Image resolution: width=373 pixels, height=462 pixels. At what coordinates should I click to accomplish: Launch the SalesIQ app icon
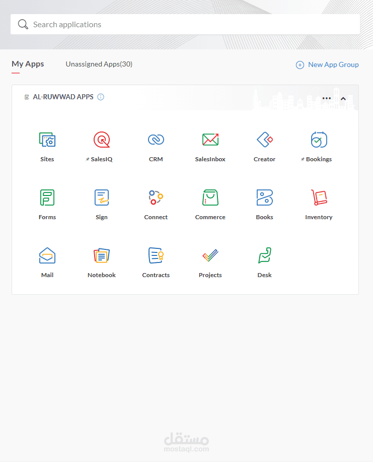coord(102,140)
